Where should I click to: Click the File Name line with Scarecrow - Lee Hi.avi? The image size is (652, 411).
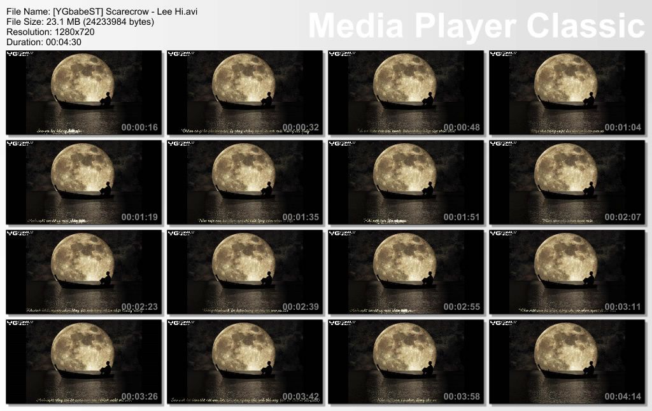click(x=102, y=11)
